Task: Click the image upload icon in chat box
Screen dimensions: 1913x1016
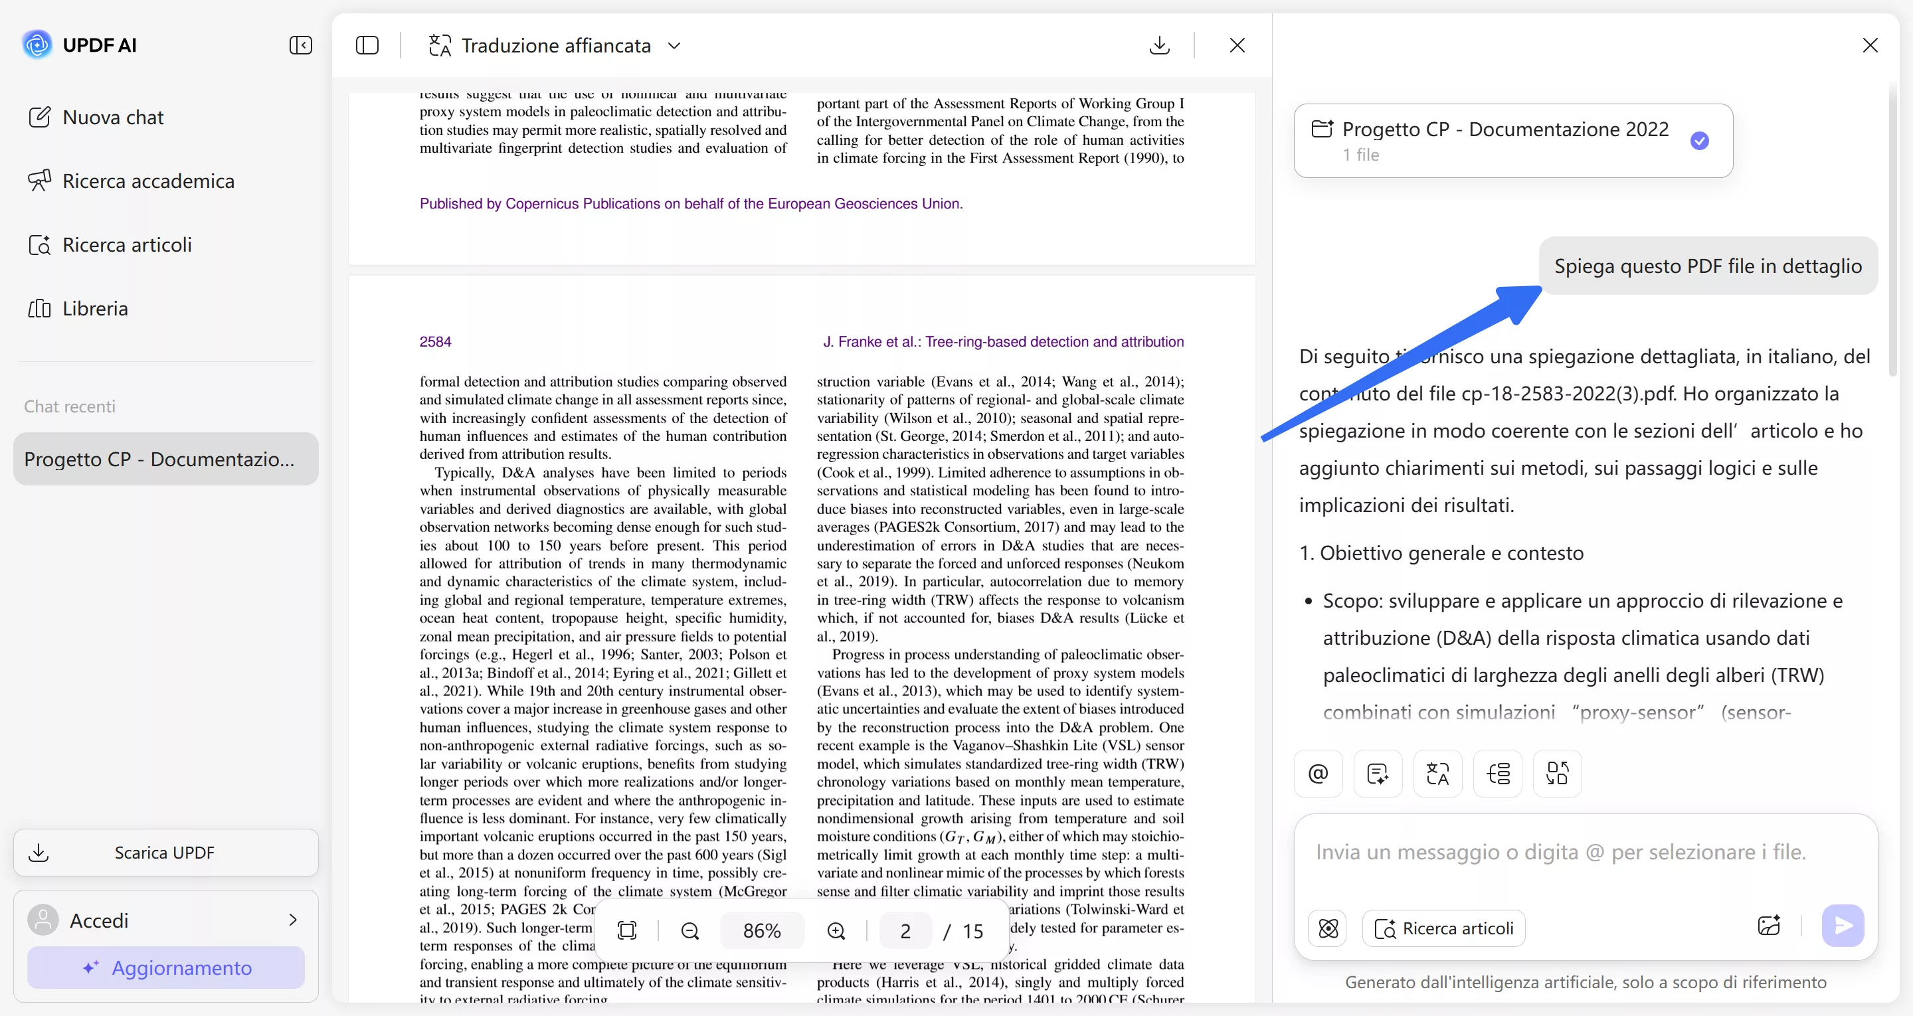Action: (x=1769, y=926)
